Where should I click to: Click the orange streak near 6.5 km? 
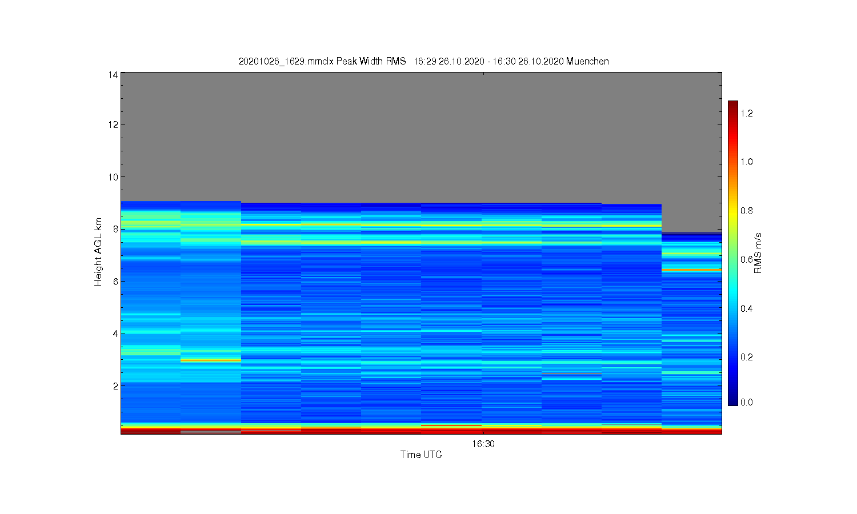(x=691, y=270)
